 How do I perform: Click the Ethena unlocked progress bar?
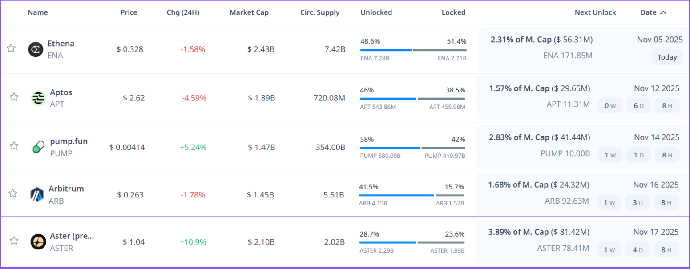[386, 50]
